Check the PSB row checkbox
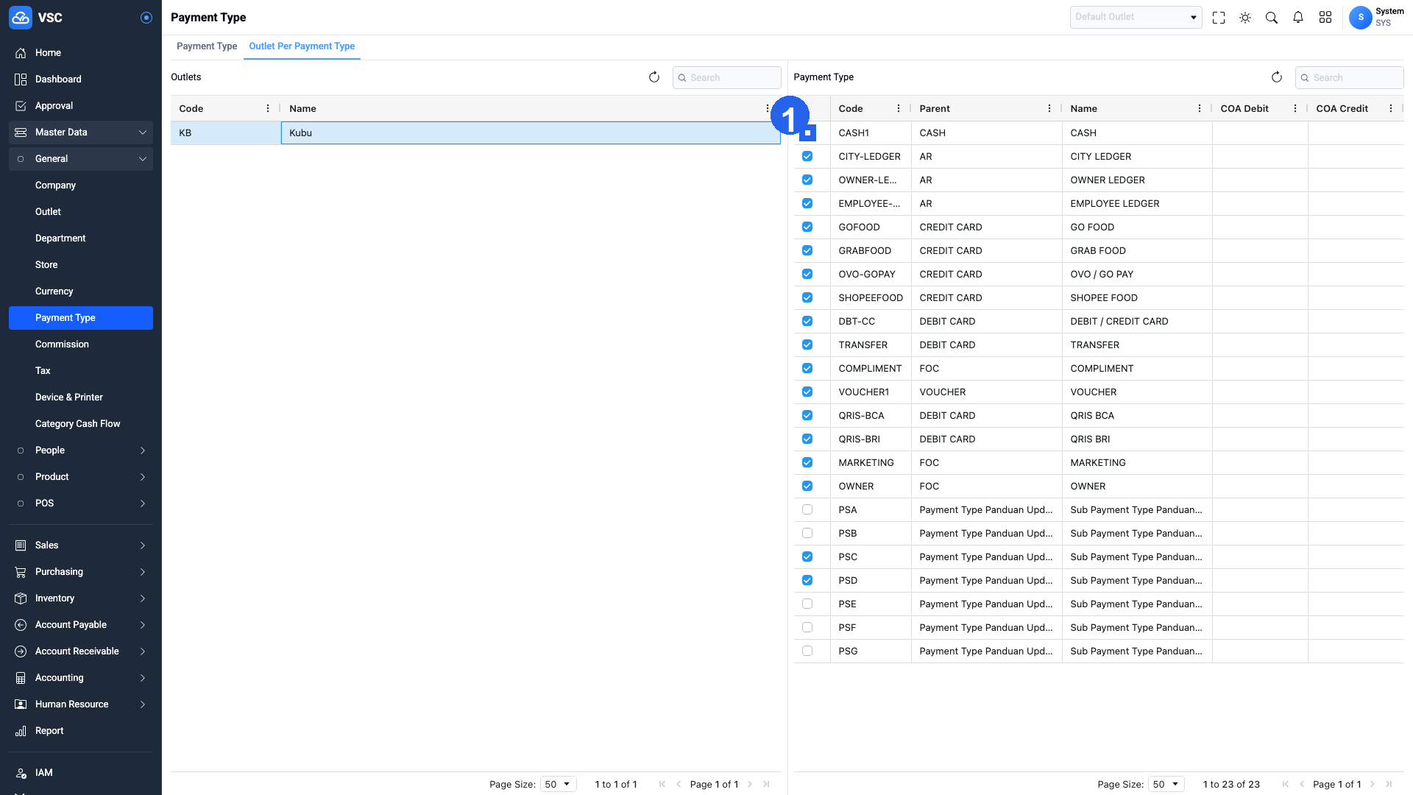 point(807,534)
